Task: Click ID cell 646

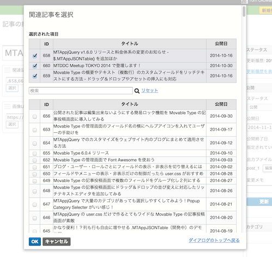Action: (x=46, y=218)
